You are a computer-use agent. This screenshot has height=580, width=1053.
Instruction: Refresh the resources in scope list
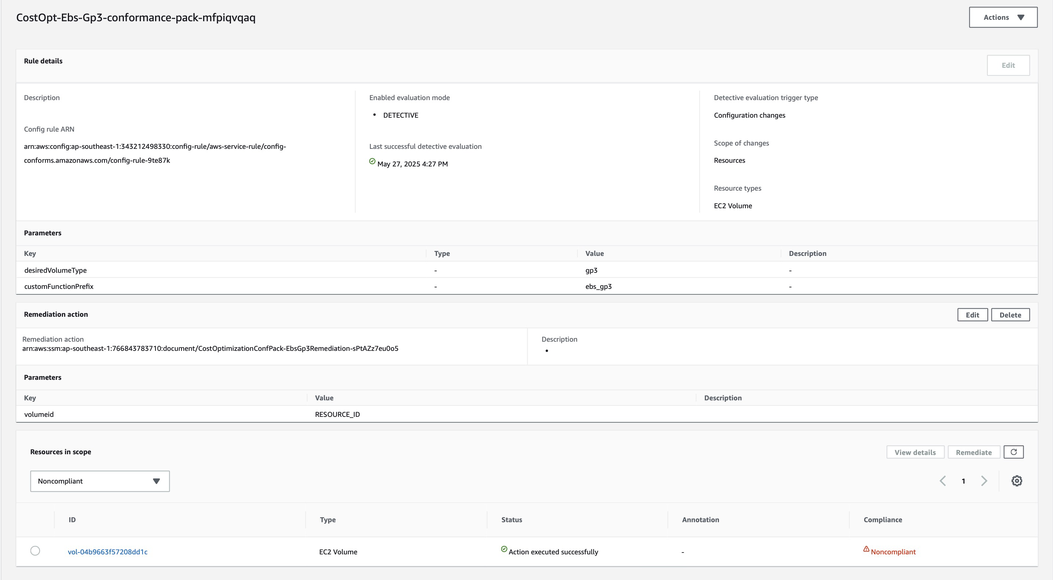1014,452
